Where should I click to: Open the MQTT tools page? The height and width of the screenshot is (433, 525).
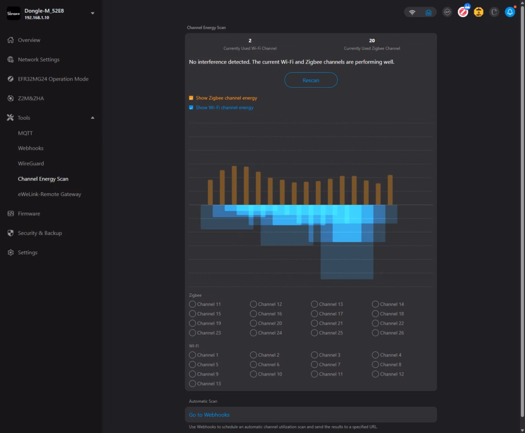25,133
